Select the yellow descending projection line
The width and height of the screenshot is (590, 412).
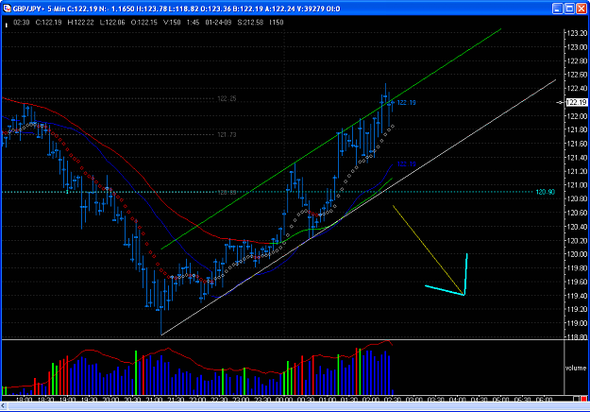(429, 250)
